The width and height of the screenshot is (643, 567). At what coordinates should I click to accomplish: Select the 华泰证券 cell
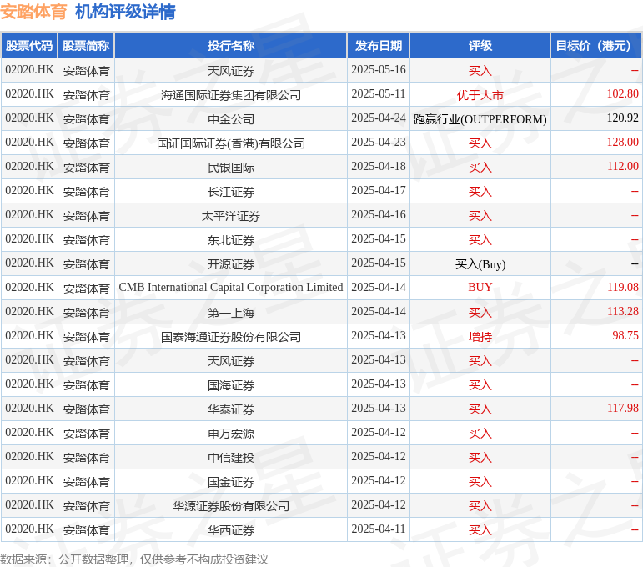(231, 409)
